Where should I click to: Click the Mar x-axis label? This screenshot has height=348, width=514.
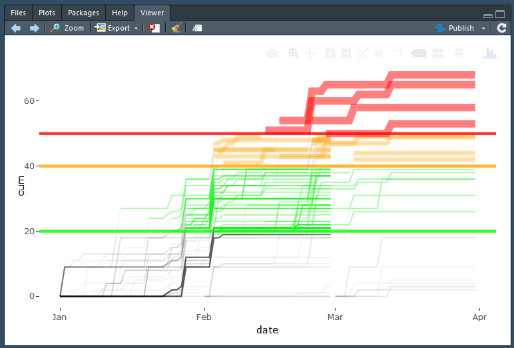(335, 317)
